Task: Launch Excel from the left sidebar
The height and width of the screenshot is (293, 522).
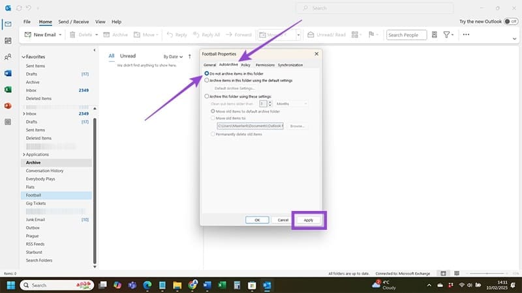Action: coord(8,89)
